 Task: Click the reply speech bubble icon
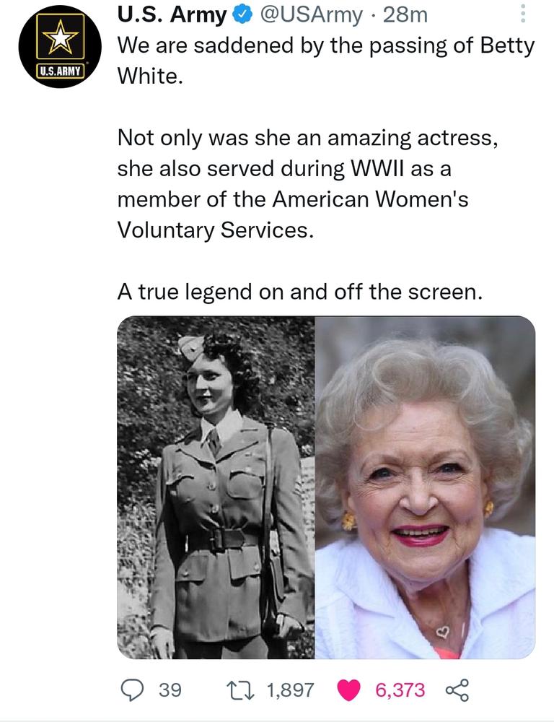[130, 690]
